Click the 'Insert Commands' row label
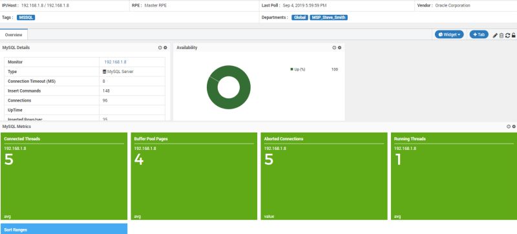Image resolution: width=517 pixels, height=234 pixels. [25, 90]
